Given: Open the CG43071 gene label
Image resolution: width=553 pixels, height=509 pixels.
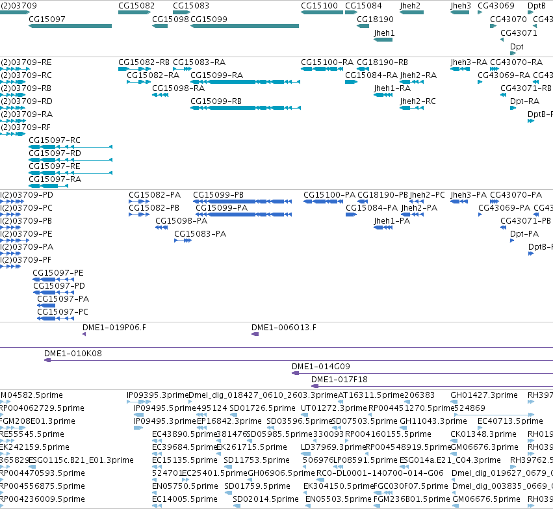Looking at the screenshot, I should click(519, 33).
